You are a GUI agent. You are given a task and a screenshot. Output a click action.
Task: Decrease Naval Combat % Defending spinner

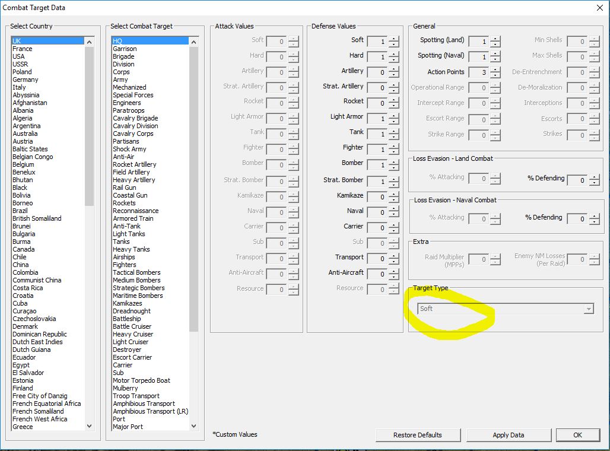point(595,222)
